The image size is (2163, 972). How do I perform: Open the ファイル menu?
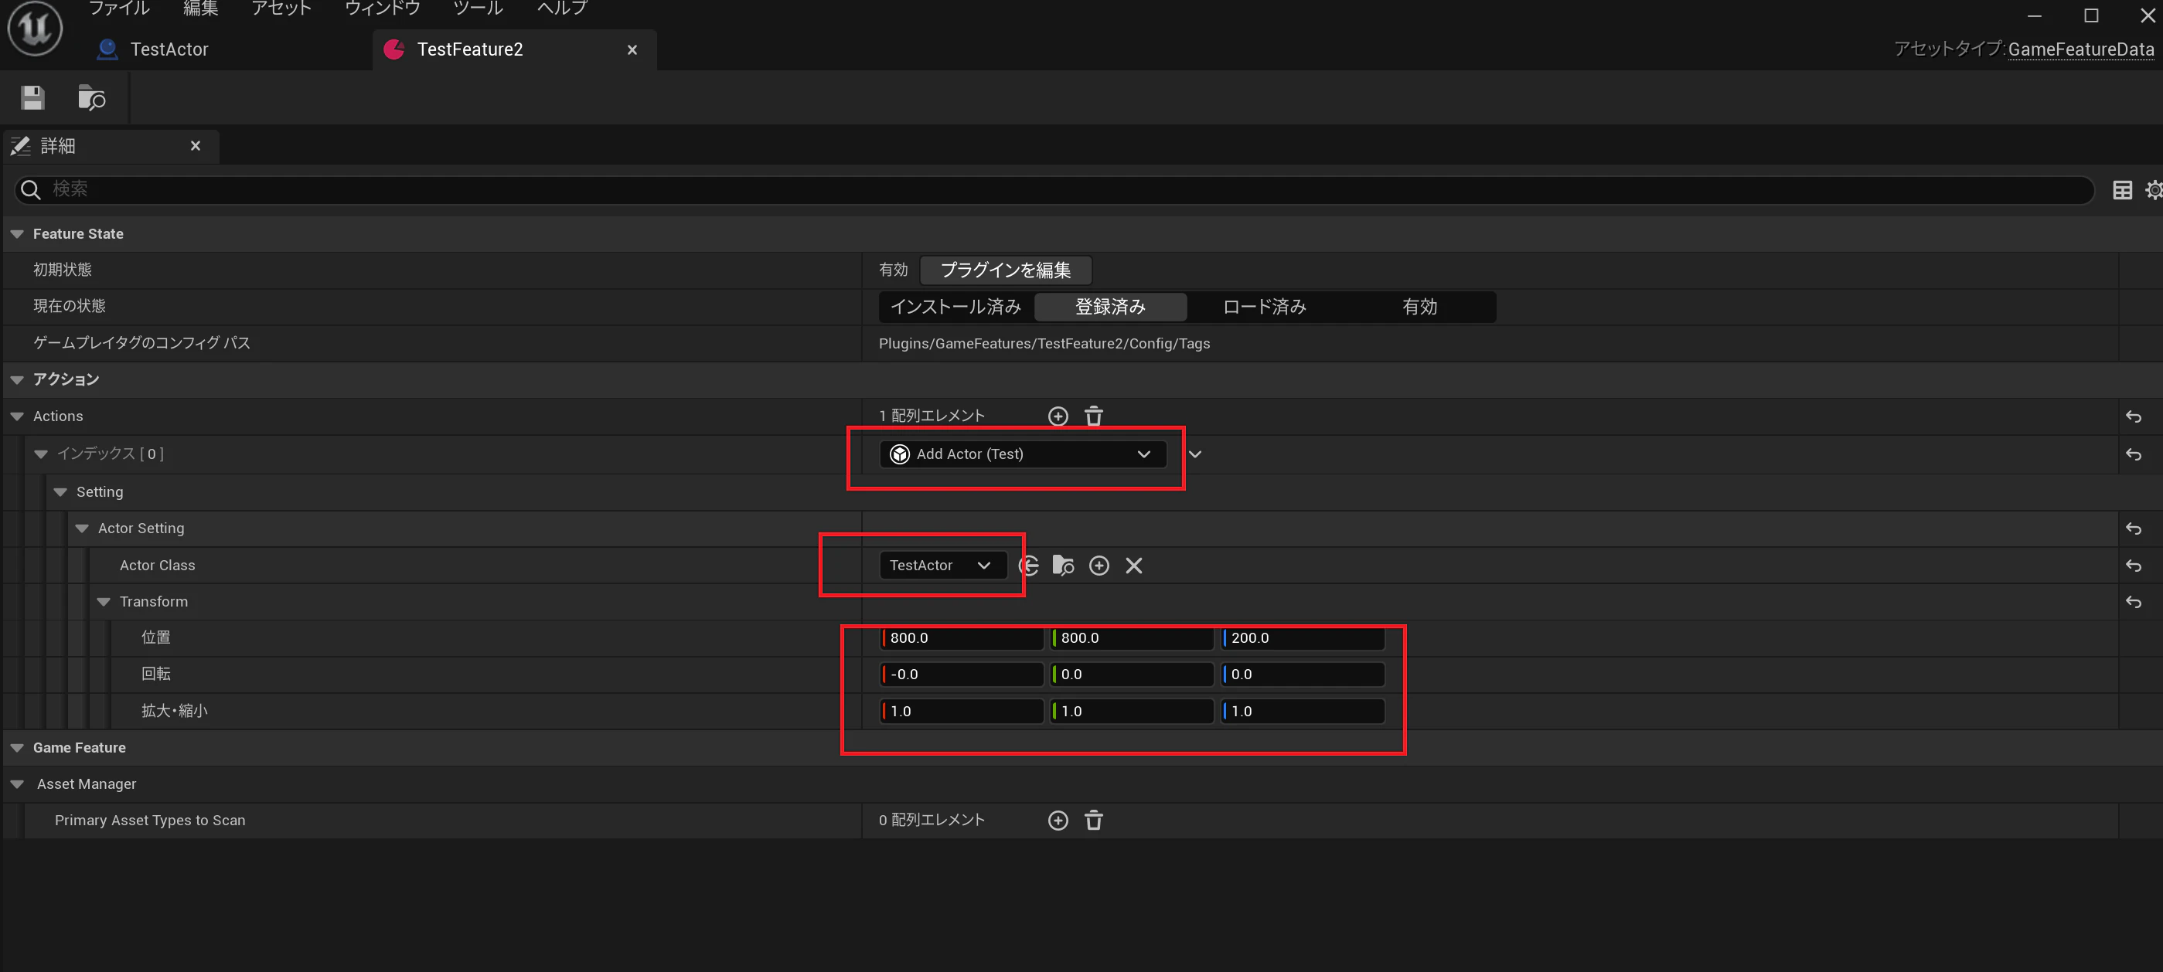coord(119,8)
